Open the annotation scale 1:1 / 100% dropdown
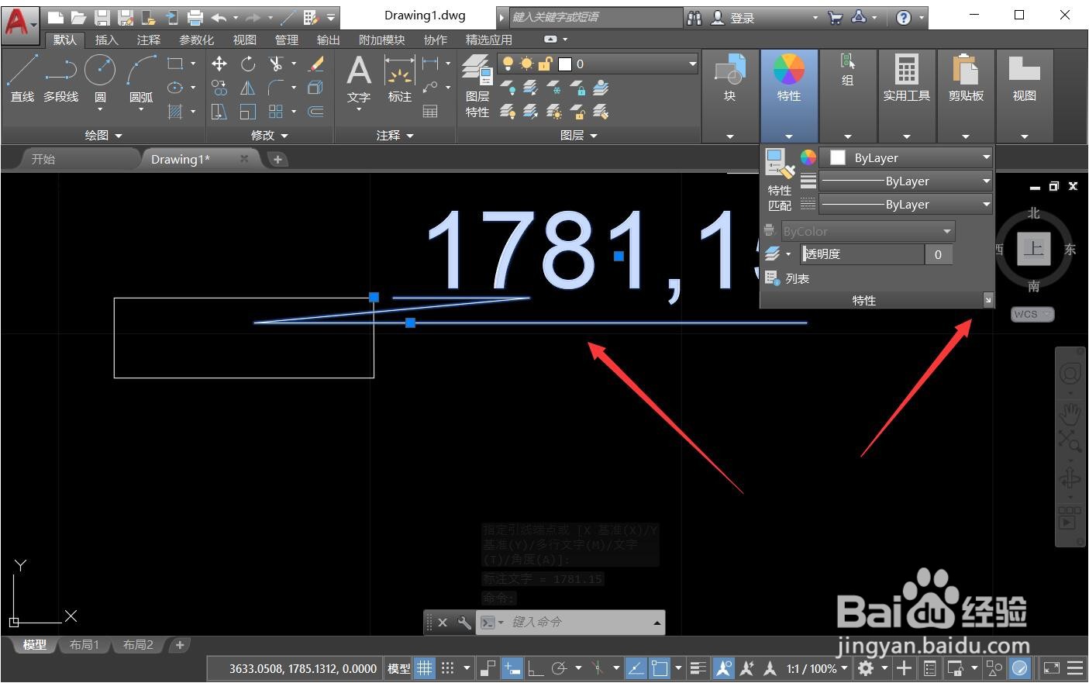The height and width of the screenshot is (683, 1089). coord(817,667)
